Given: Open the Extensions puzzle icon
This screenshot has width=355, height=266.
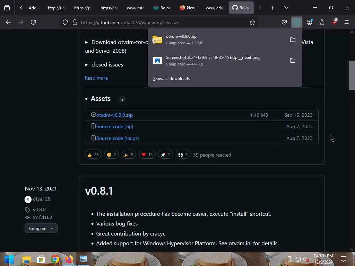Looking at the screenshot, I should tap(322, 22).
